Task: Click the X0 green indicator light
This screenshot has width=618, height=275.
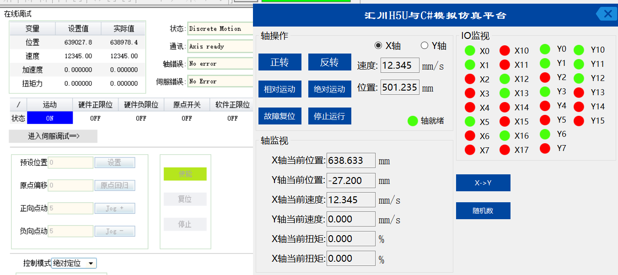Action: pos(470,50)
